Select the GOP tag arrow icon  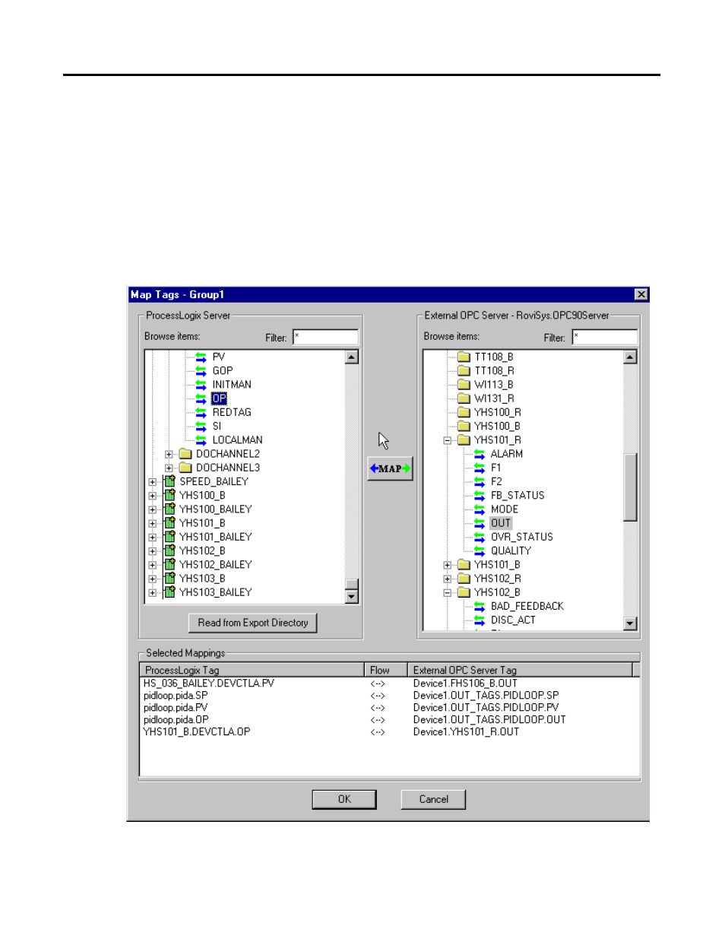tap(201, 371)
